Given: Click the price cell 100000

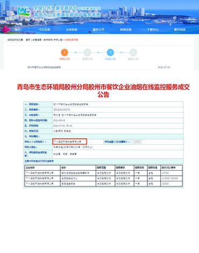Looking at the screenshot, I should (x=165, y=184).
